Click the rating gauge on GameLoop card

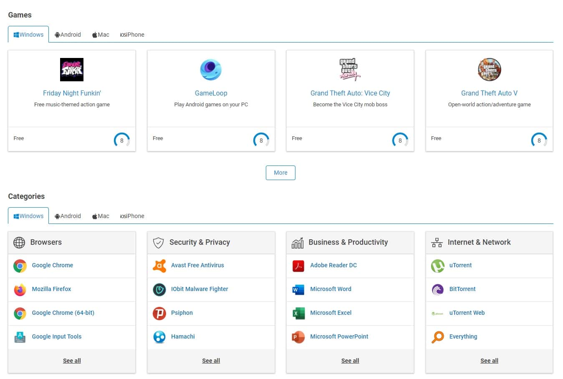click(x=261, y=141)
